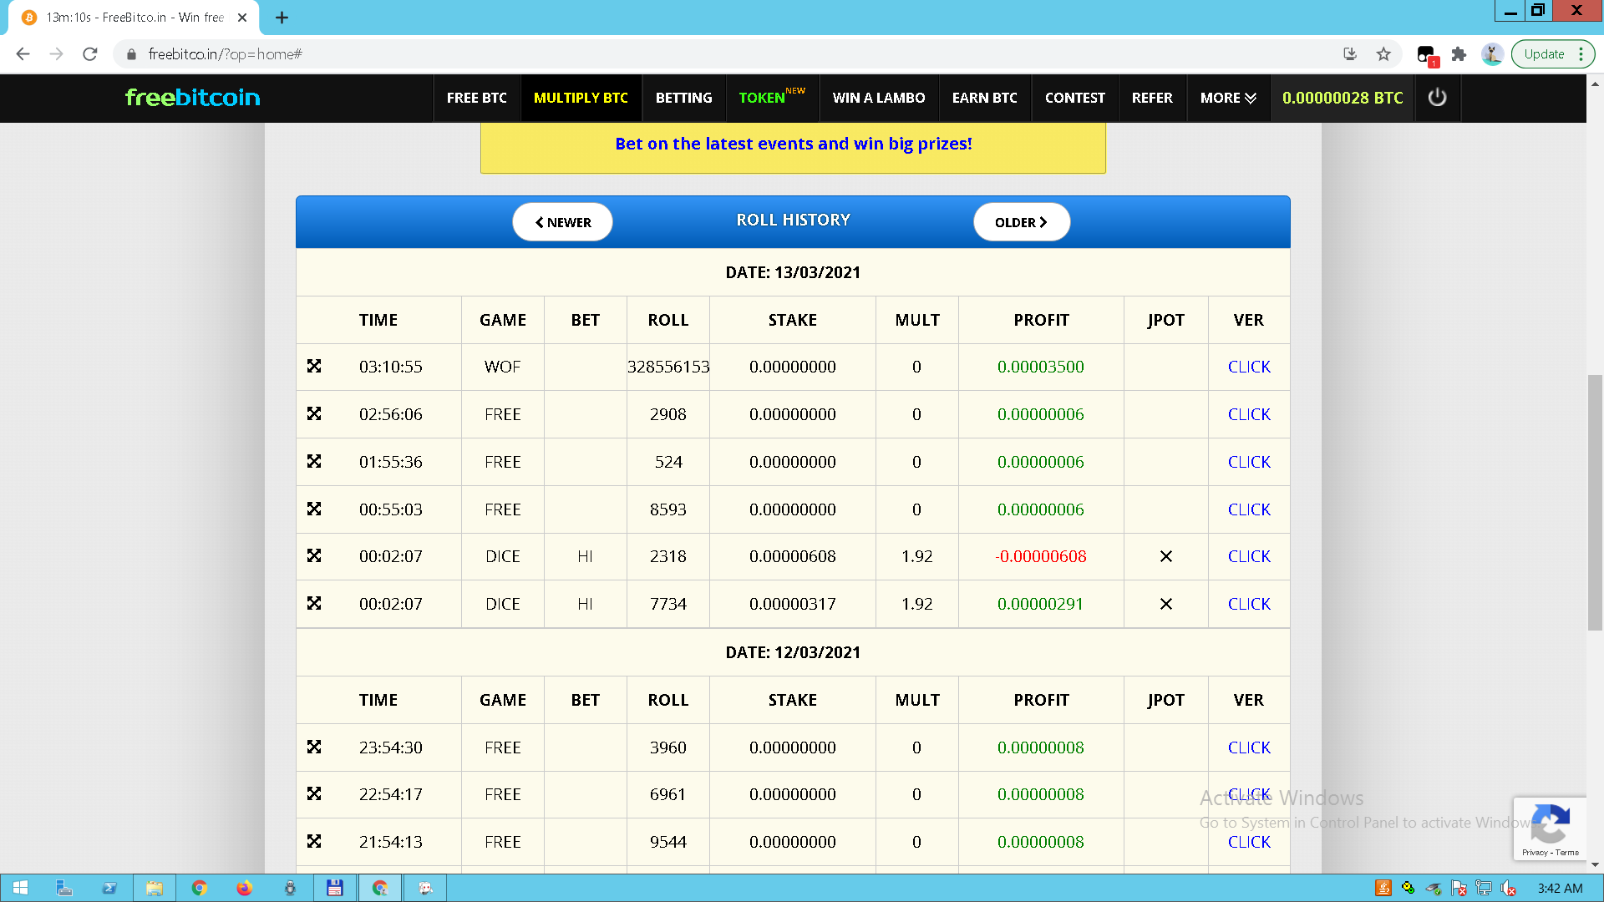Image resolution: width=1604 pixels, height=902 pixels.
Task: Open the BETTING menu item
Action: point(683,98)
